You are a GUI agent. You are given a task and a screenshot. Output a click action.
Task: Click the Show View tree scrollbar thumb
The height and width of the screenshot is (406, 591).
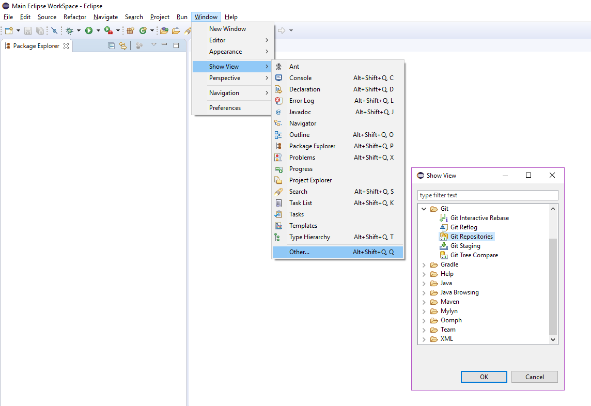553,287
